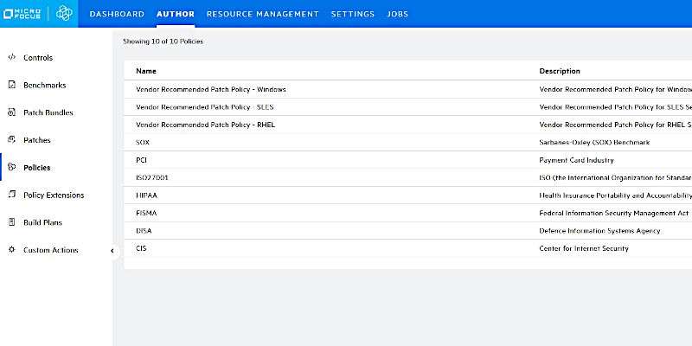Select the DISA policy row
The image size is (692, 346).
(x=407, y=230)
